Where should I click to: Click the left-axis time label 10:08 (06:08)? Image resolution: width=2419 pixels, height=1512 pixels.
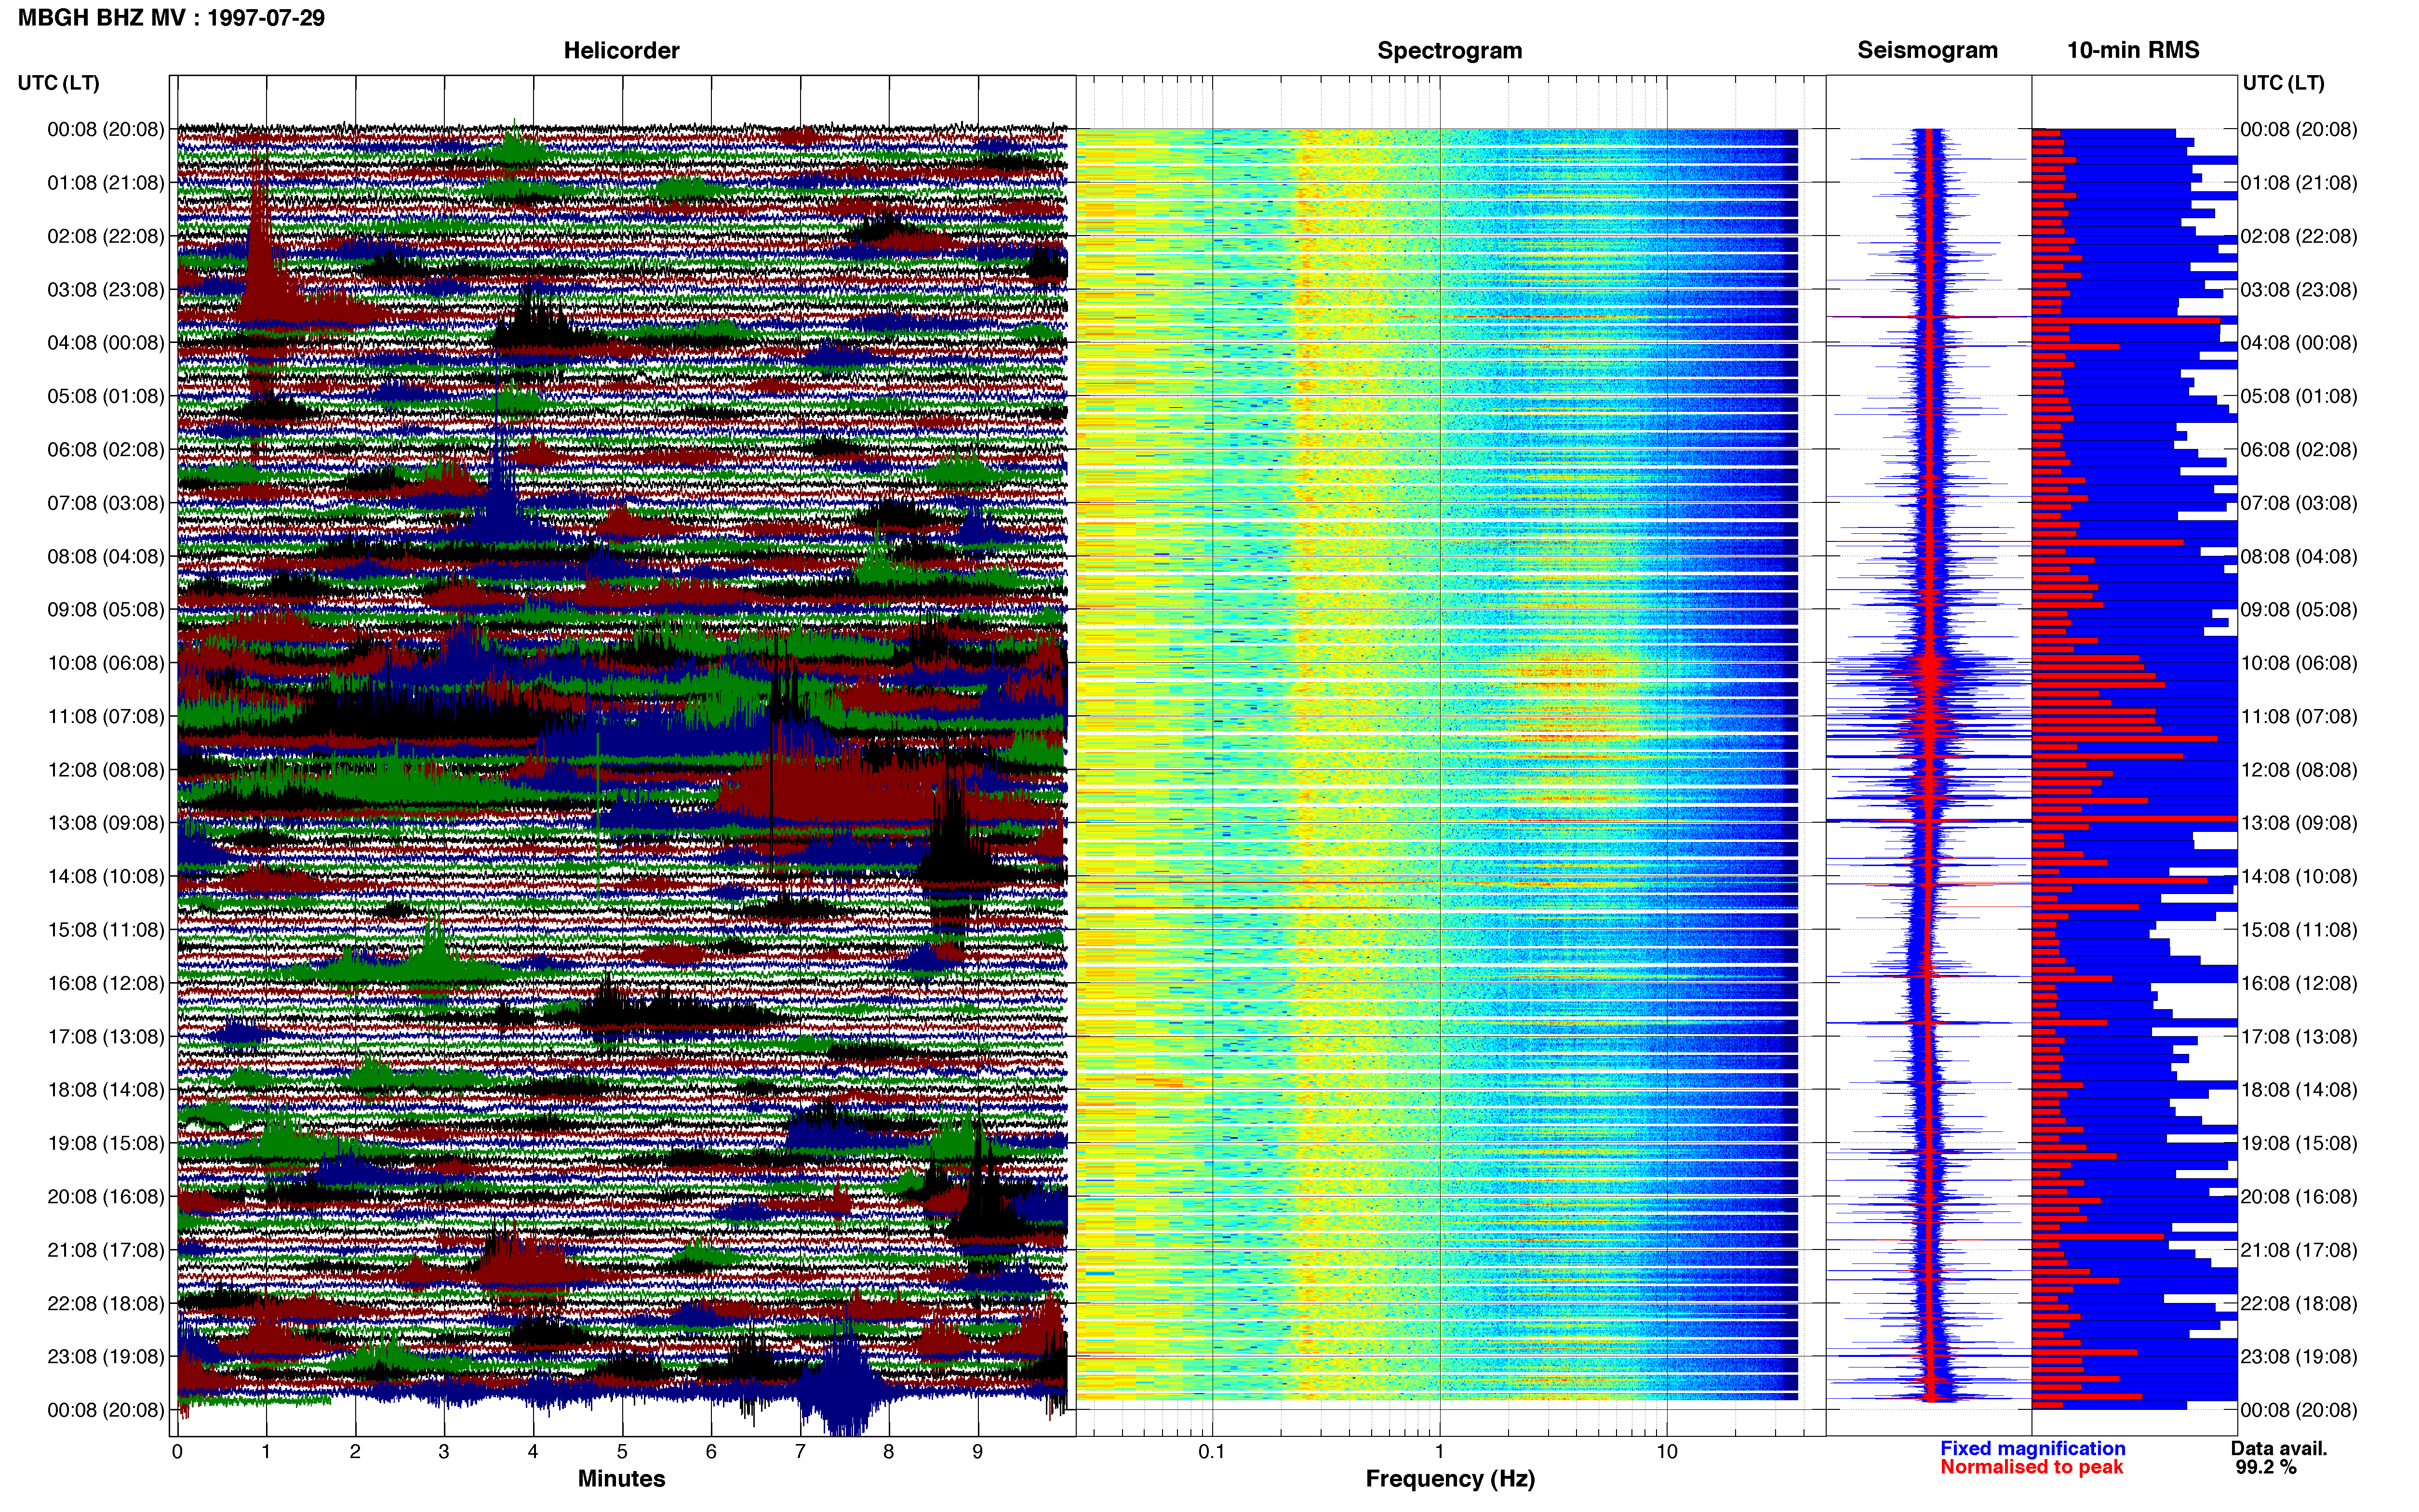[106, 663]
